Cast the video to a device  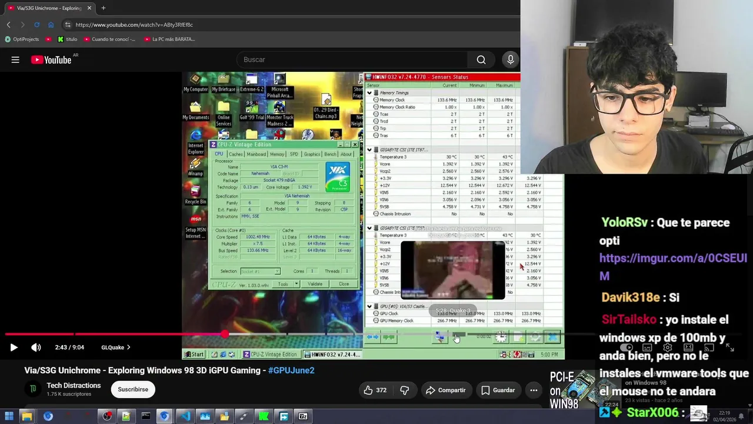pyautogui.click(x=709, y=347)
